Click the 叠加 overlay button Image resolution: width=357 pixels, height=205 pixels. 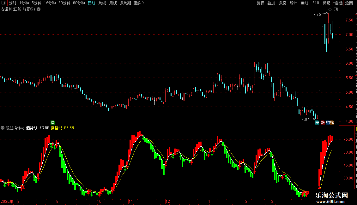(x=271, y=3)
